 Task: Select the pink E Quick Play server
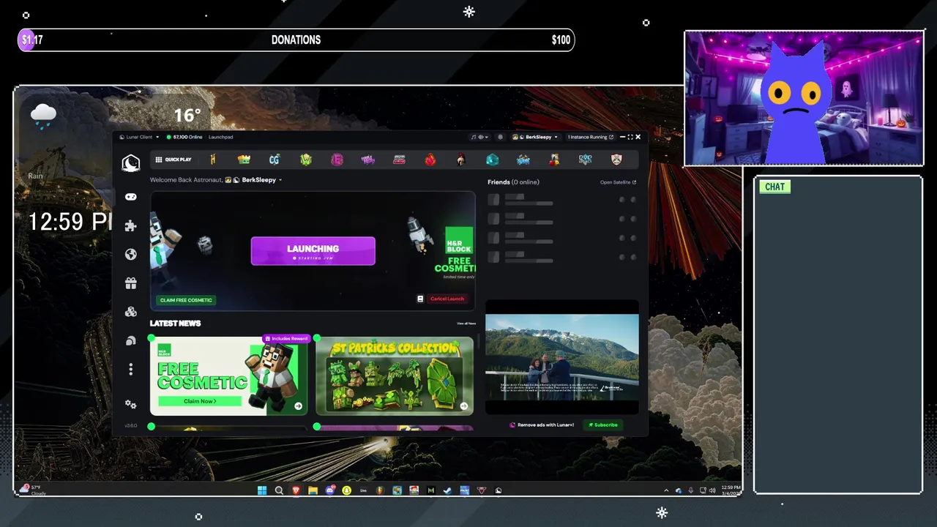click(337, 160)
